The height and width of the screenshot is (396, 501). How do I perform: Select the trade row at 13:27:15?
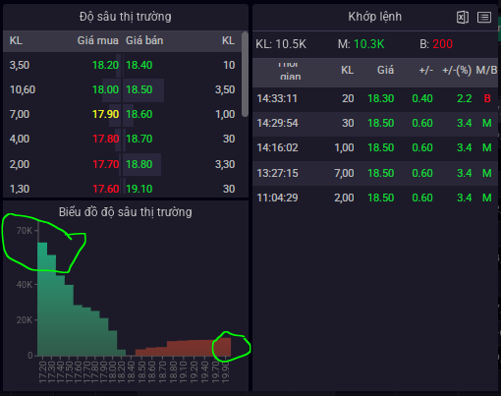(x=375, y=173)
